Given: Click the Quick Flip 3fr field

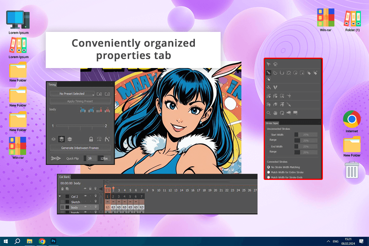Looking at the screenshot, I should coord(90,158).
